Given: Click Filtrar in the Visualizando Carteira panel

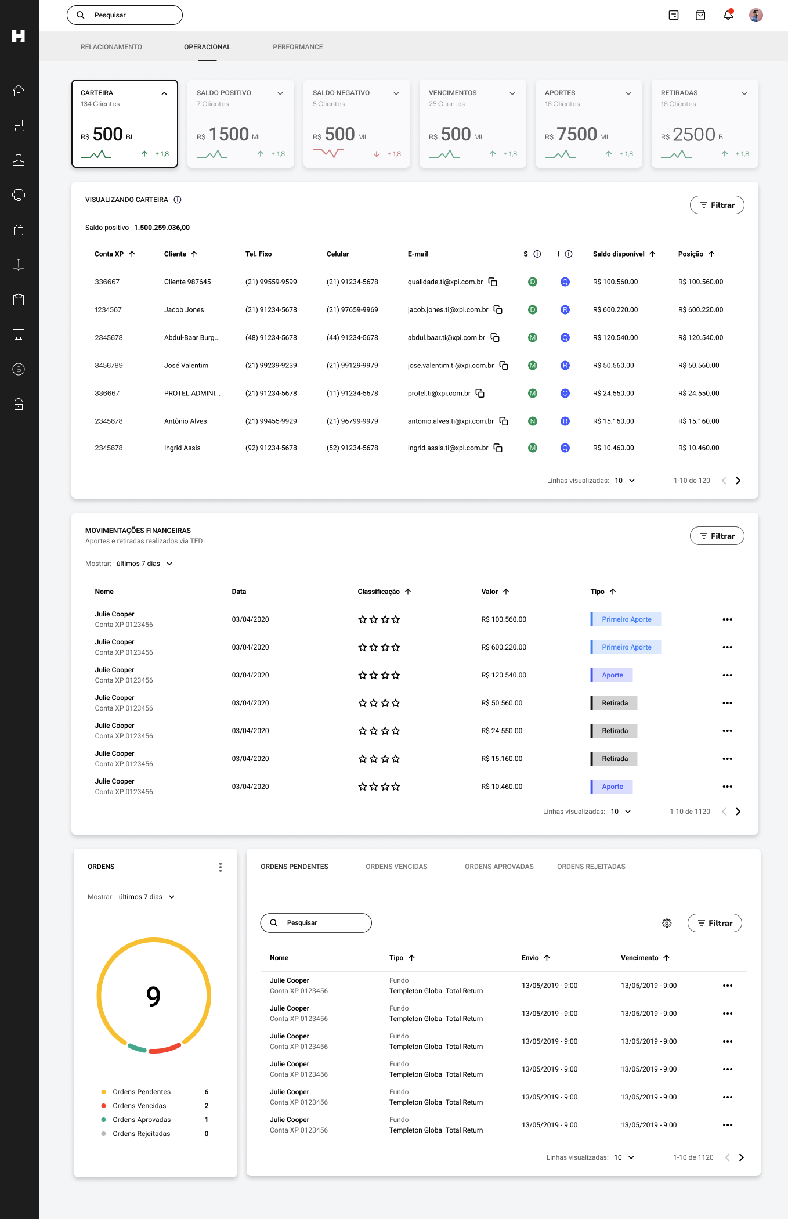Looking at the screenshot, I should pos(717,205).
